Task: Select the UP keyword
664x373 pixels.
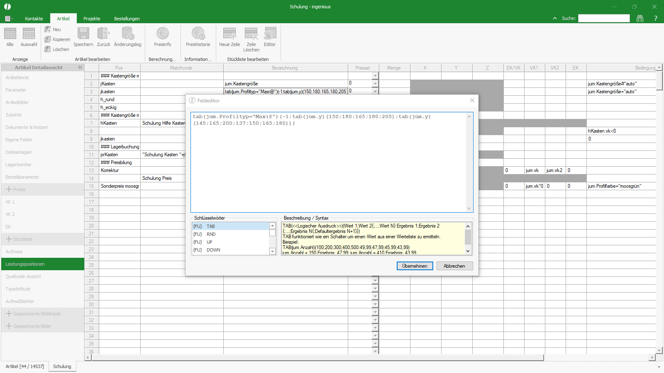Action: click(x=231, y=242)
